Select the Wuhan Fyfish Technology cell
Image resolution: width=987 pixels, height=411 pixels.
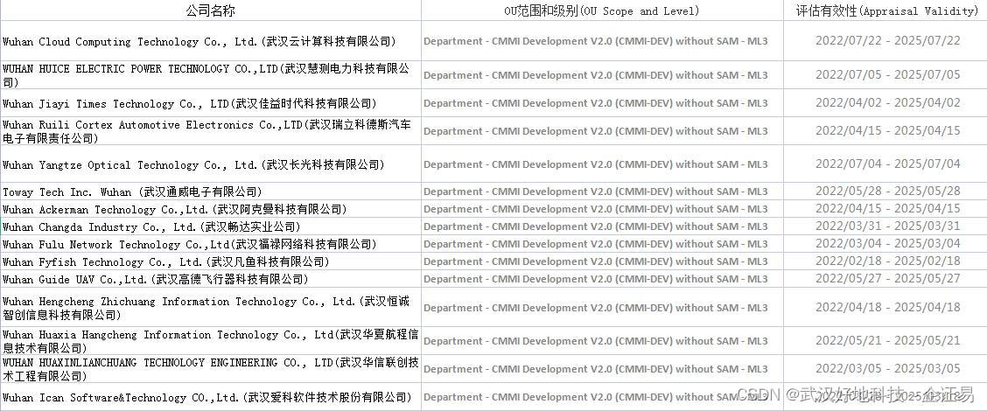(x=210, y=261)
